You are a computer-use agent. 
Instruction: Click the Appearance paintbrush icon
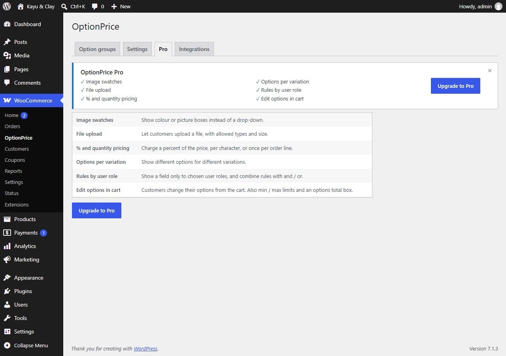[x=7, y=278]
